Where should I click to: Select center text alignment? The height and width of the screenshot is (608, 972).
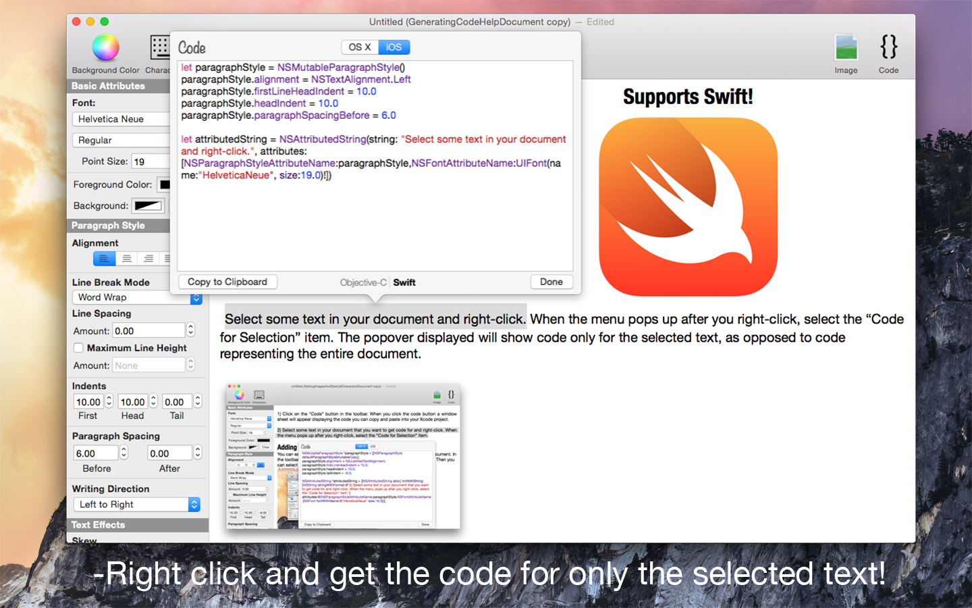pos(126,258)
